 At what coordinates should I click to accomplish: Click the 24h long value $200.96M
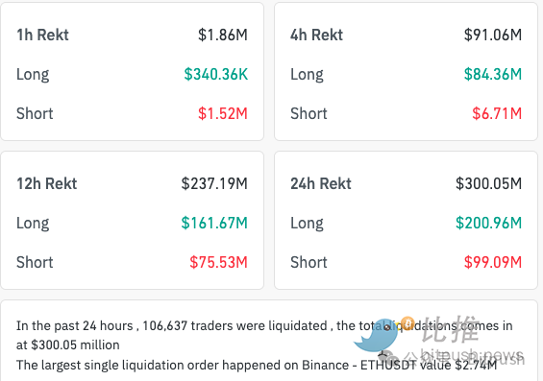point(488,223)
